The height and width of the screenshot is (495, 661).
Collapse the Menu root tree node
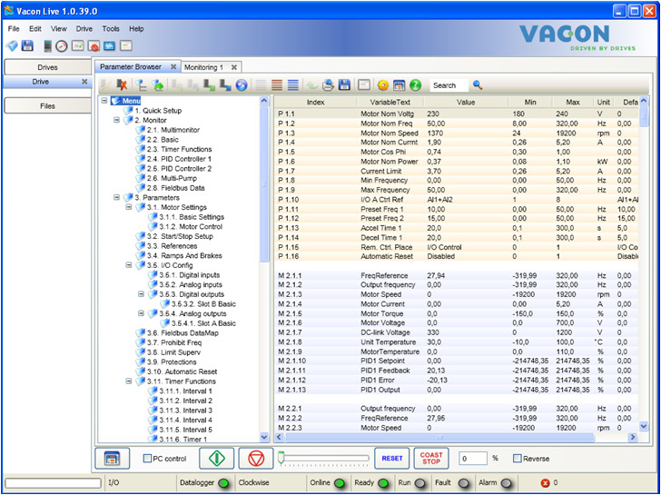[104, 101]
